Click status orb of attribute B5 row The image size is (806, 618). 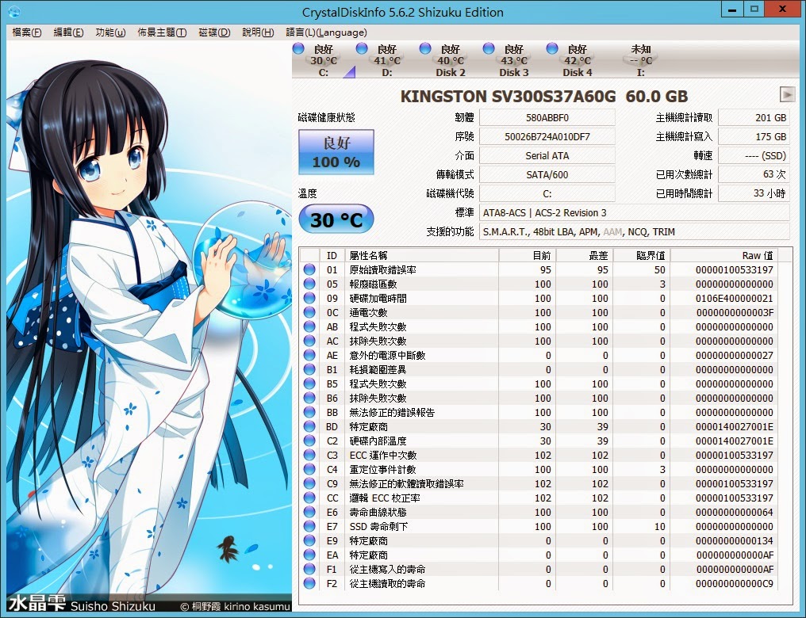[309, 383]
